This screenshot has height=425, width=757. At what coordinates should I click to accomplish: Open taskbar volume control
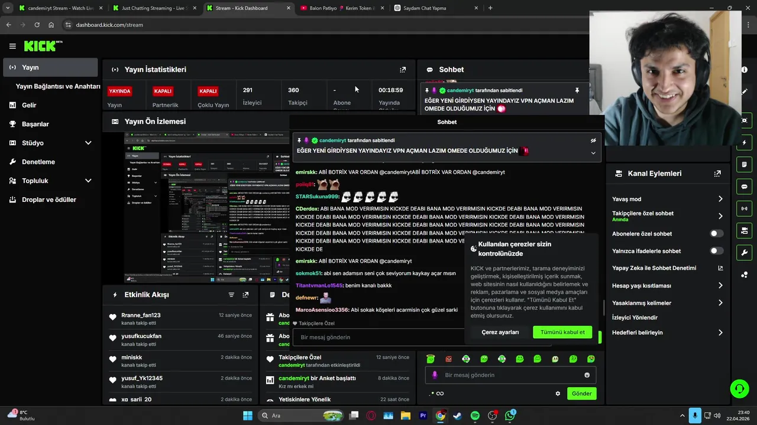(x=717, y=416)
